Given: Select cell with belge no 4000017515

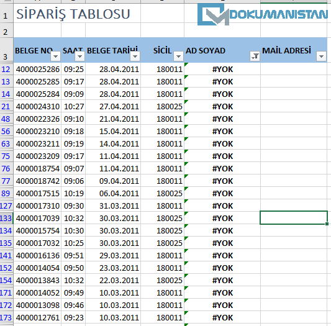Looking at the screenshot, I should click(38, 193).
